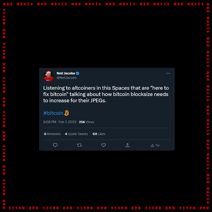Screen dimensions: 212x212
Task: Follow the #bitcoin hashtag link
Action: point(53,113)
